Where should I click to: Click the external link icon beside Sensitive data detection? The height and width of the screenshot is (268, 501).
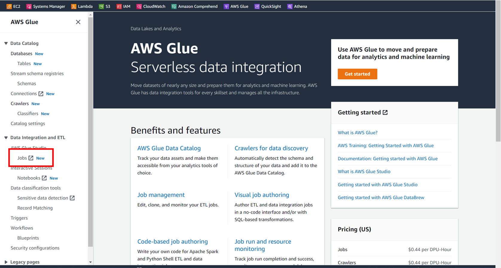[x=72, y=198]
